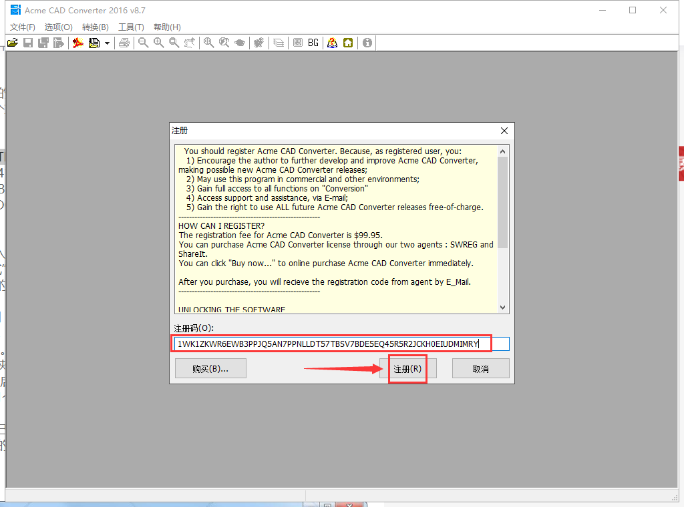The width and height of the screenshot is (684, 507).
Task: Open the 转换(B) menu
Action: click(x=95, y=27)
